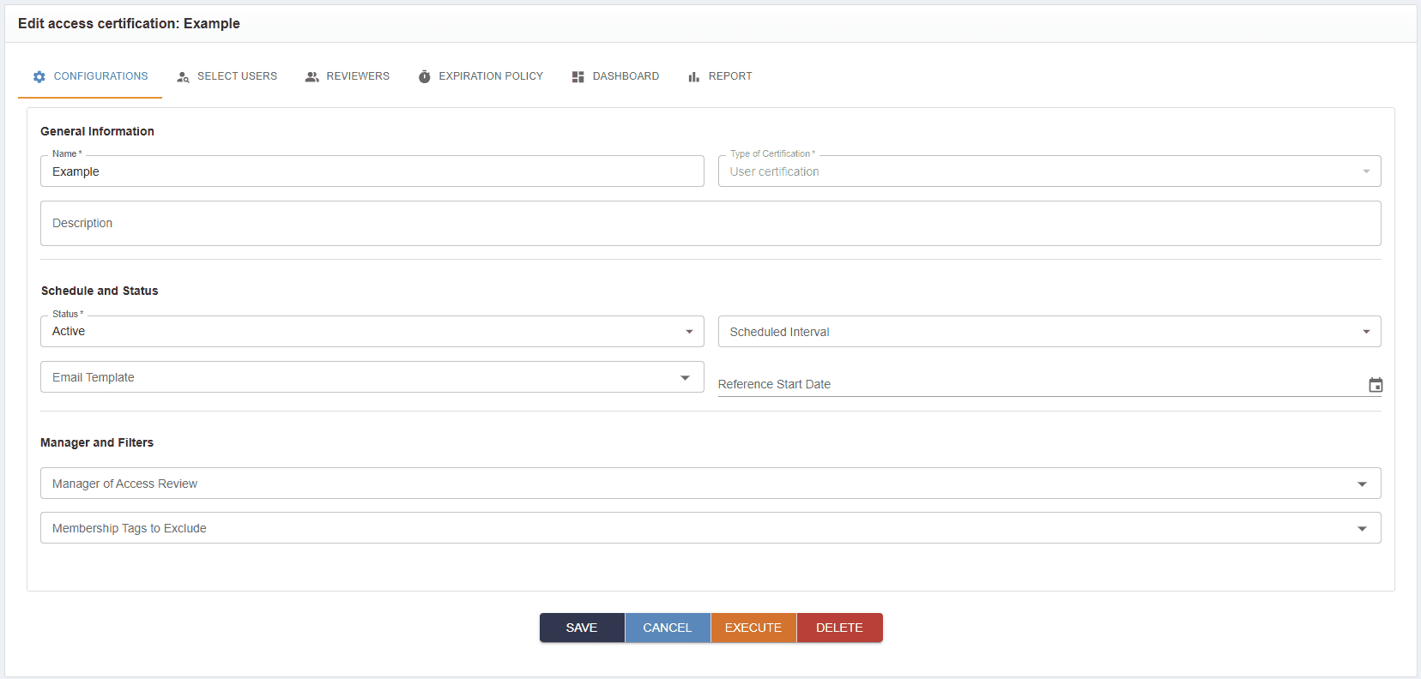1421x679 pixels.
Task: Click the Configurations gear icon
Action: pos(39,77)
